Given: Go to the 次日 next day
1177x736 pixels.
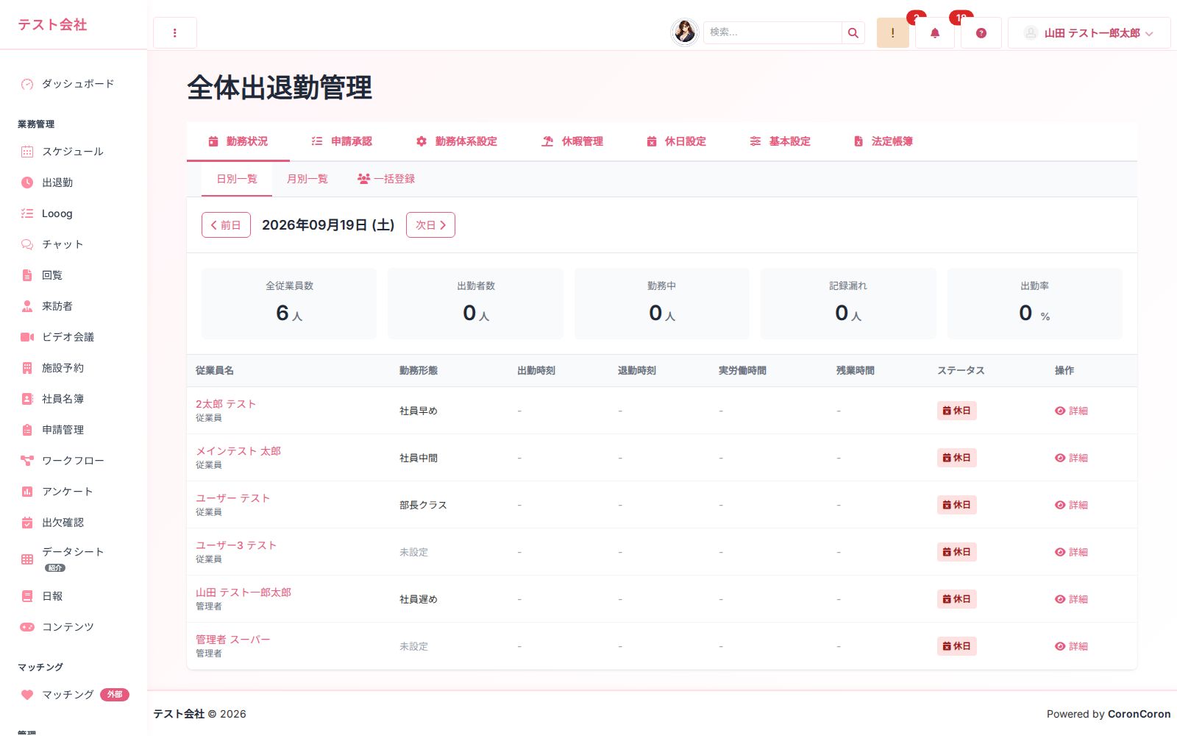Looking at the screenshot, I should (430, 225).
